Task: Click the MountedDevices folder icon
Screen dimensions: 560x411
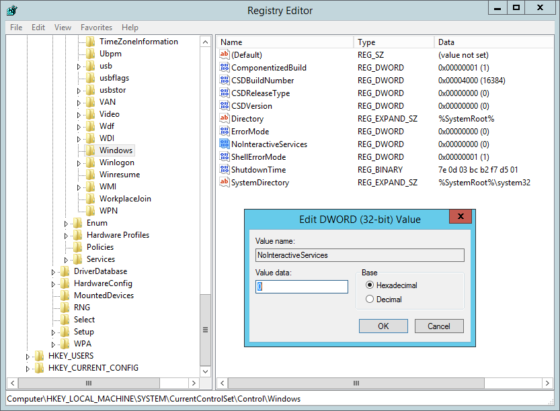Action: coord(65,295)
